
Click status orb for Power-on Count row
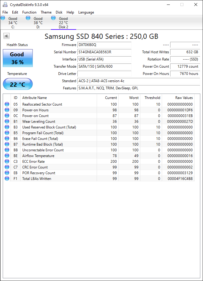coord(7,116)
